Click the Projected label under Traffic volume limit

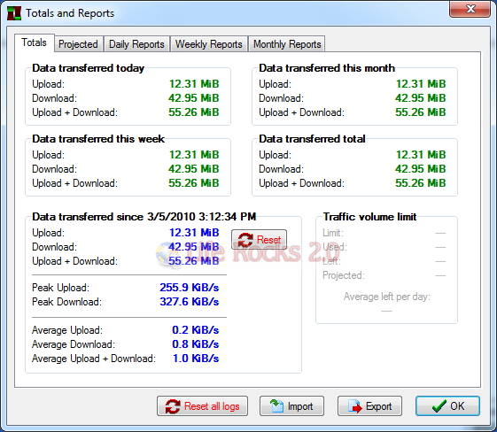coord(344,275)
